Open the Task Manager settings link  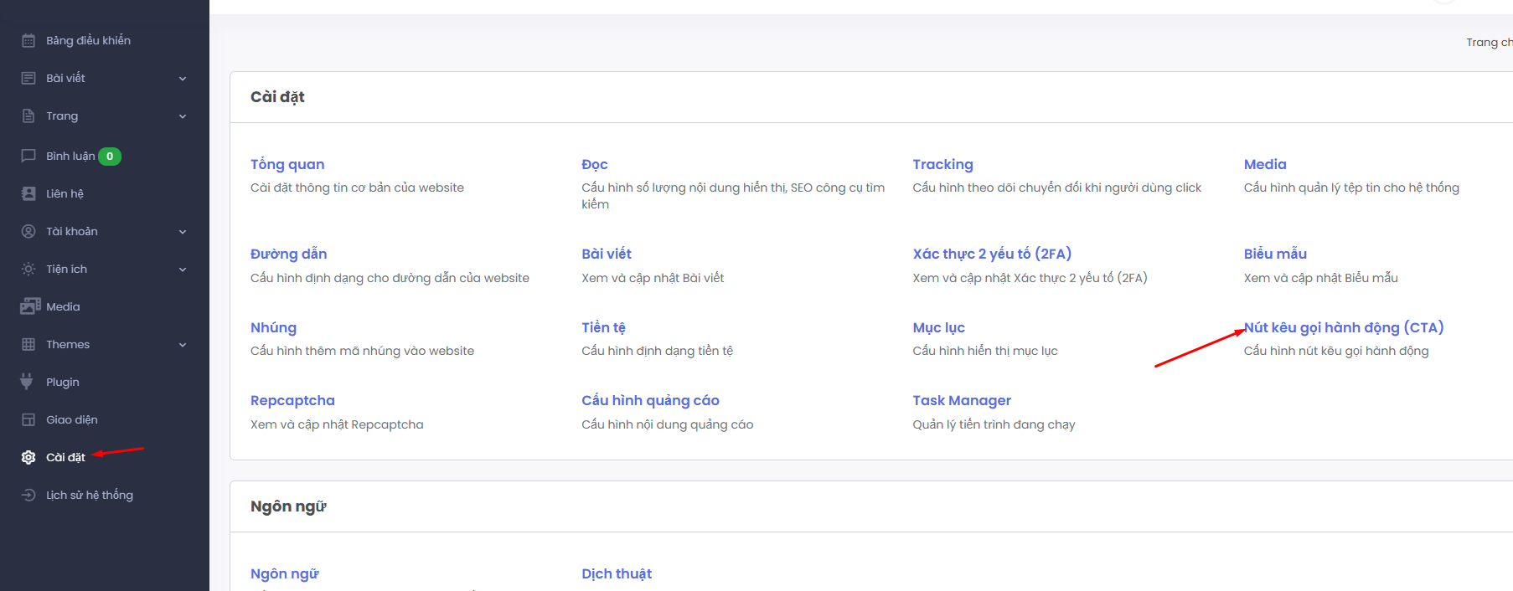pos(962,400)
